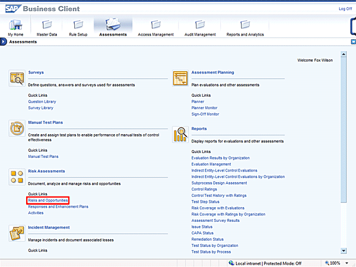The width and height of the screenshot is (356, 267).
Task: Open the Manual Test Plans heading
Action: [46, 123]
